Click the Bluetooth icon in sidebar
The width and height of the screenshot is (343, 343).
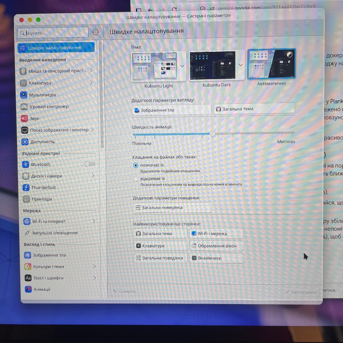[x=25, y=165]
